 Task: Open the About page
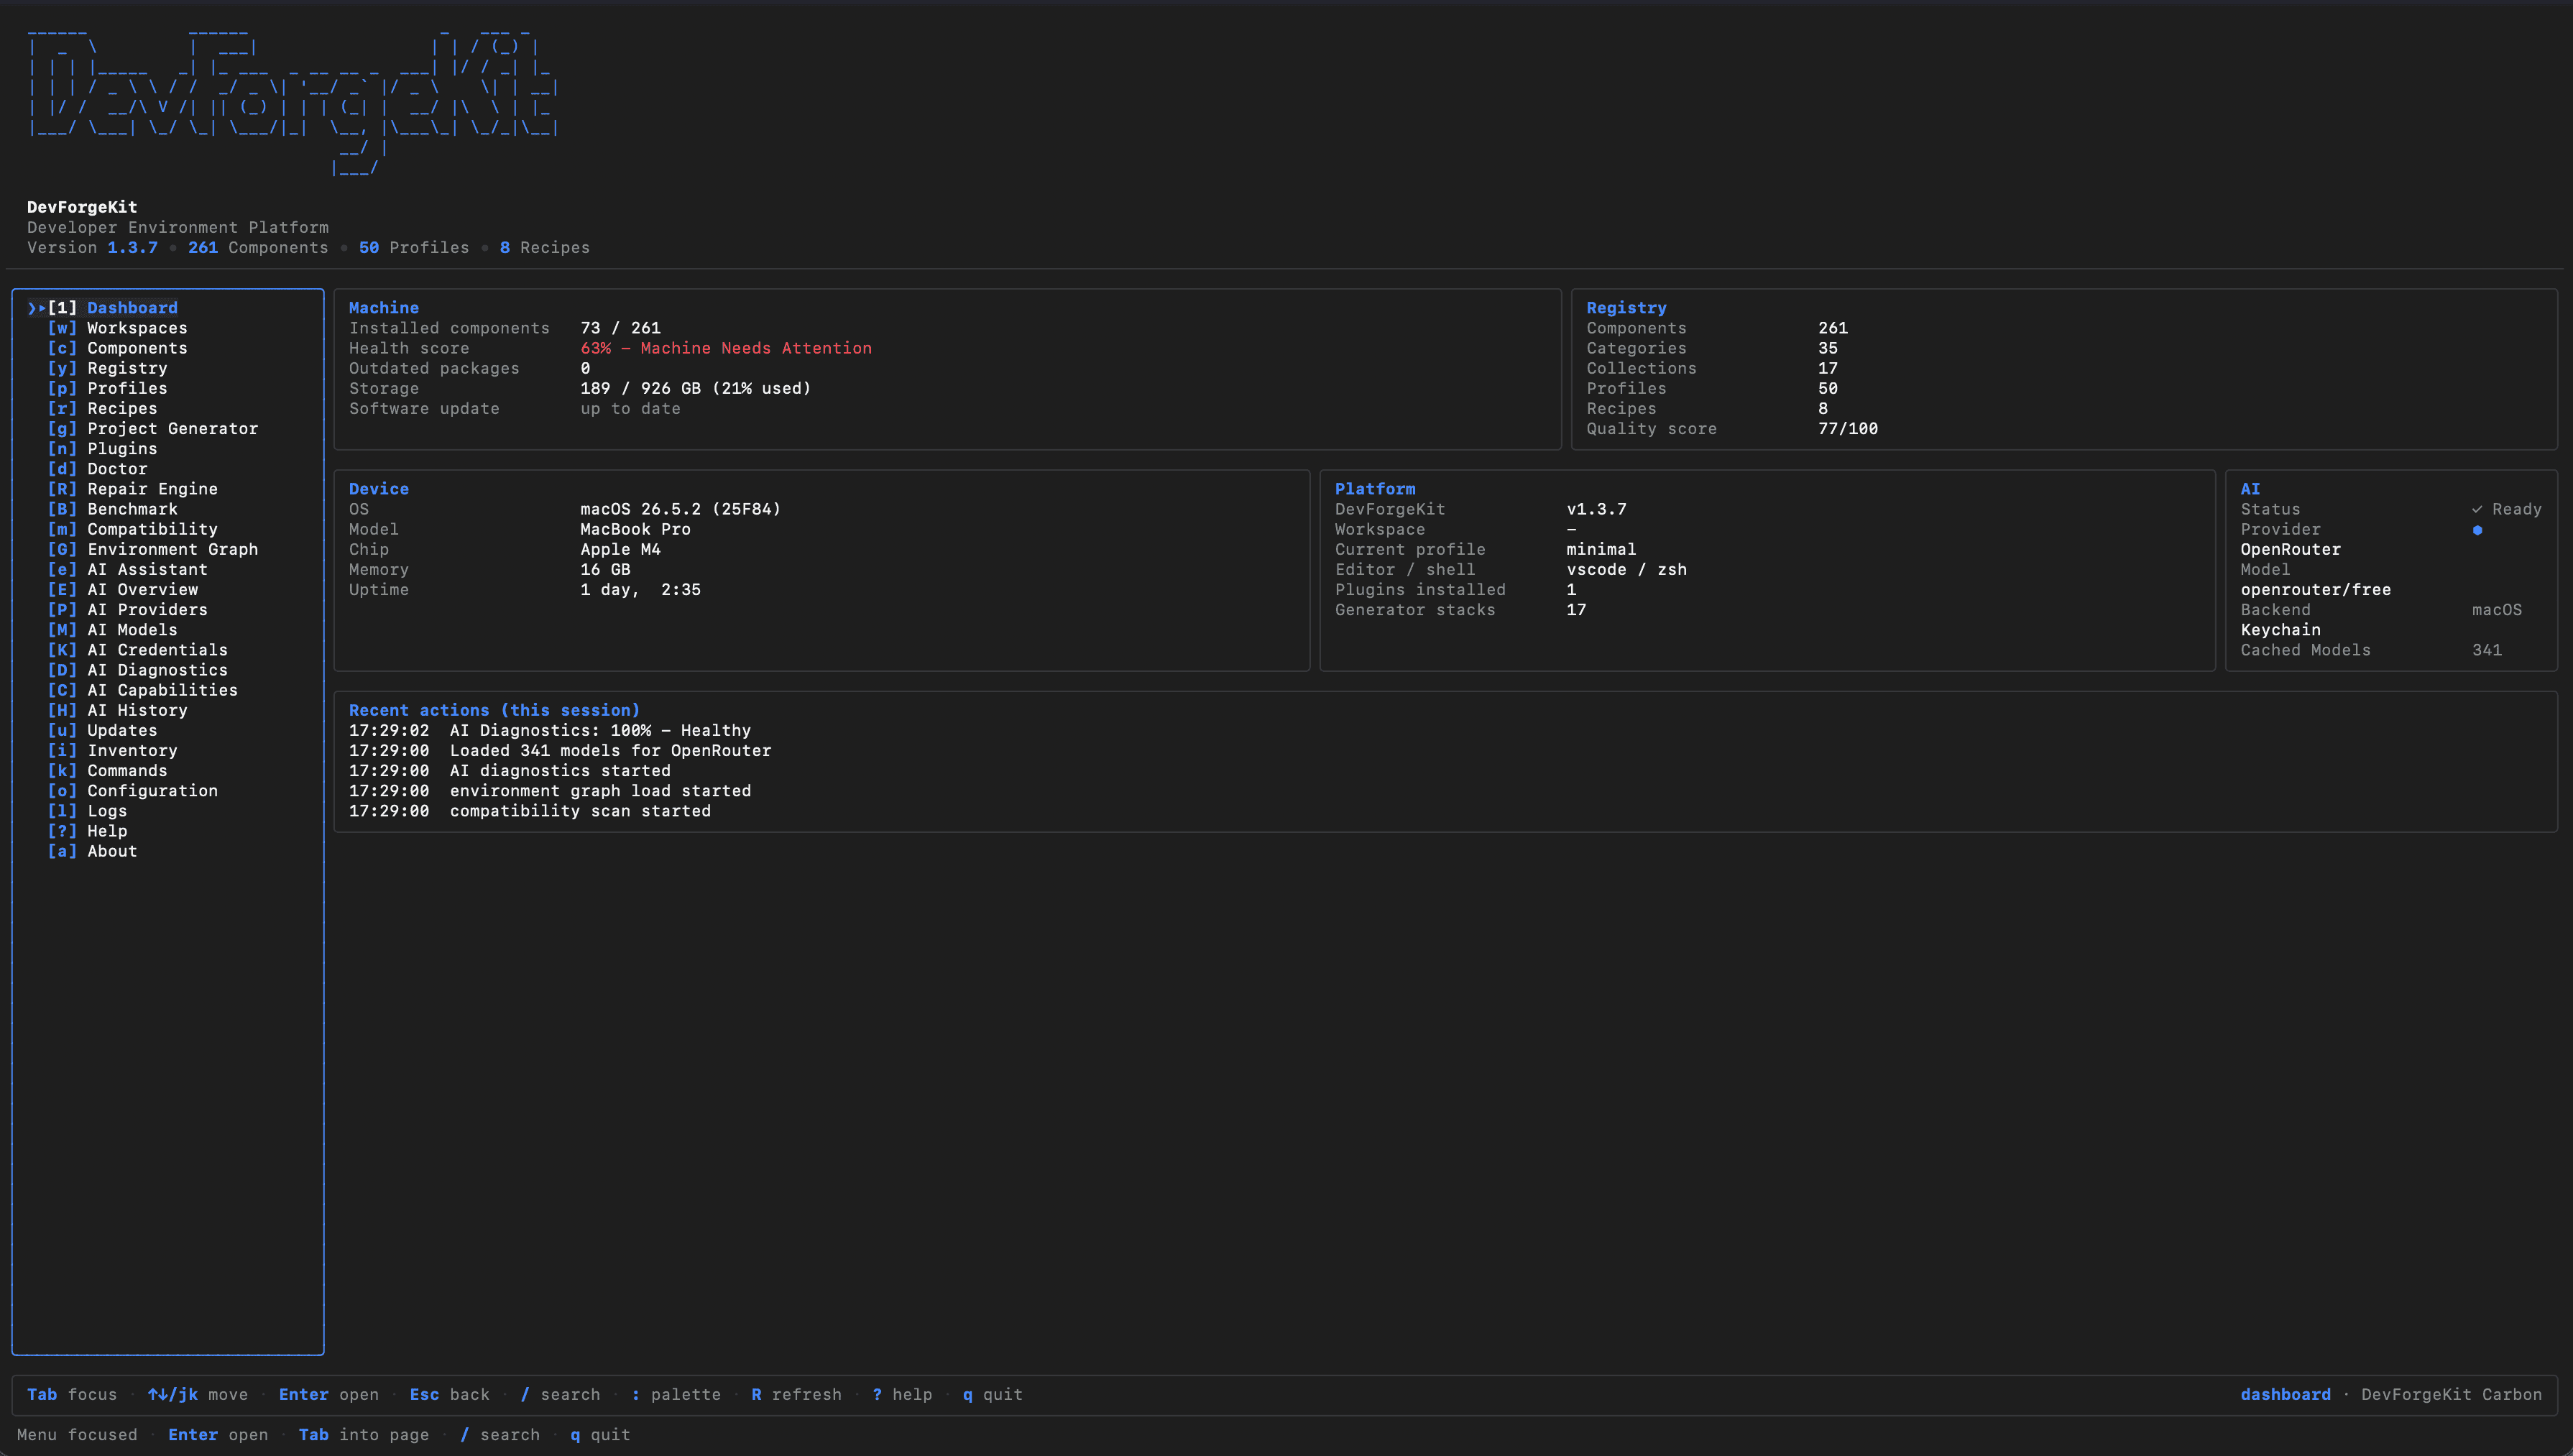[92, 850]
